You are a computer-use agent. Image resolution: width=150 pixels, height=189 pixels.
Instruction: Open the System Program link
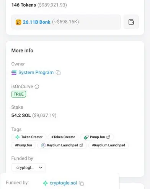36,72
